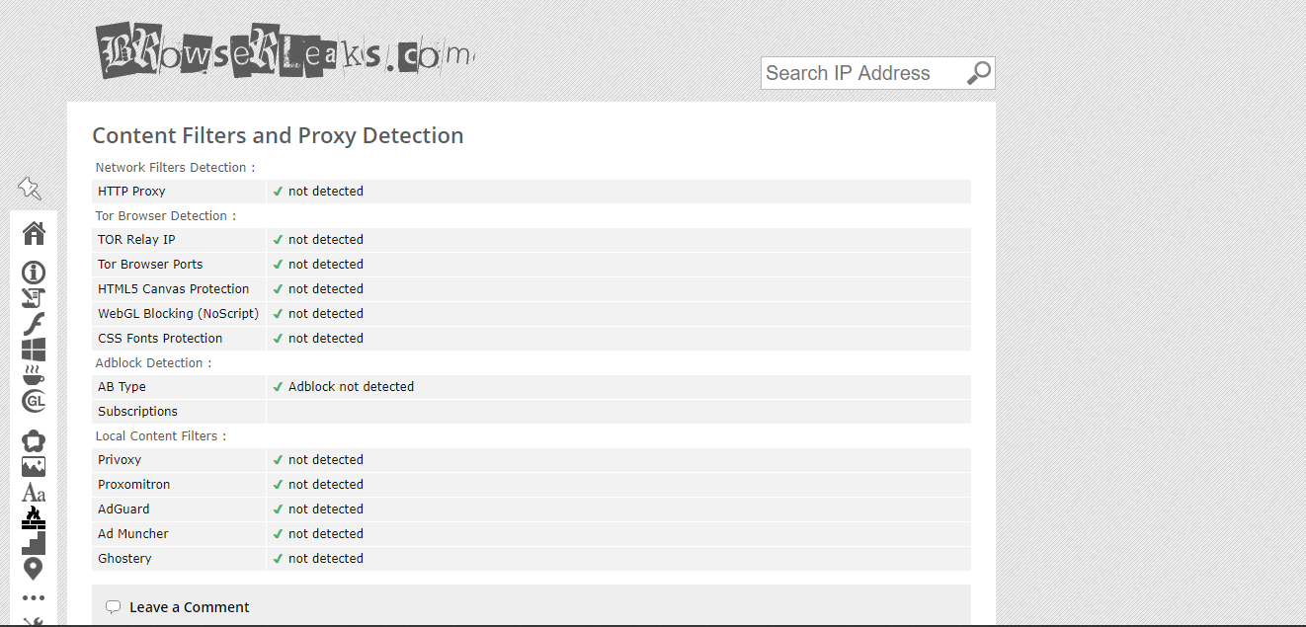Open the content filters firewall icon

coord(34,516)
